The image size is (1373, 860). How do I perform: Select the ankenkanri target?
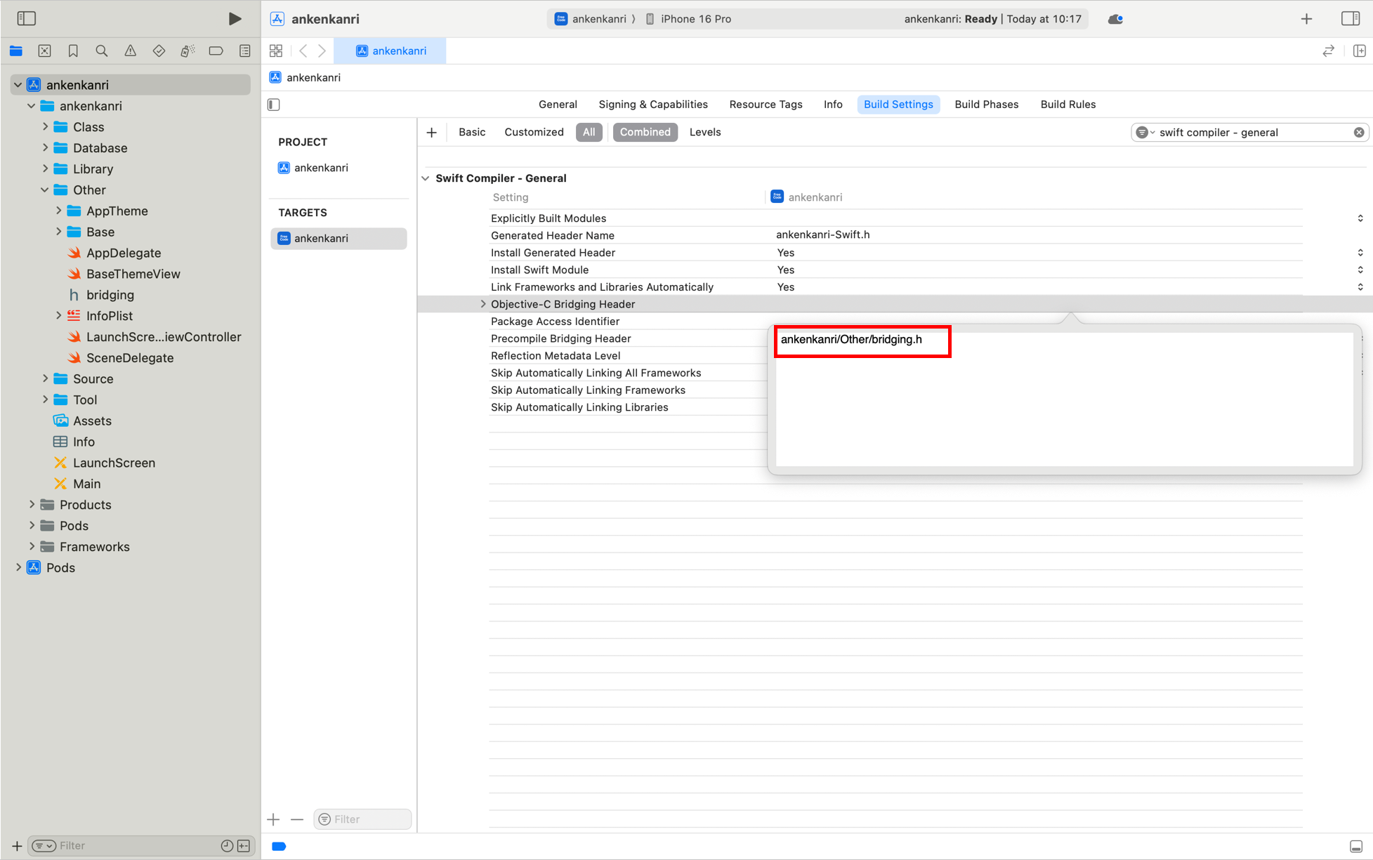click(x=339, y=239)
